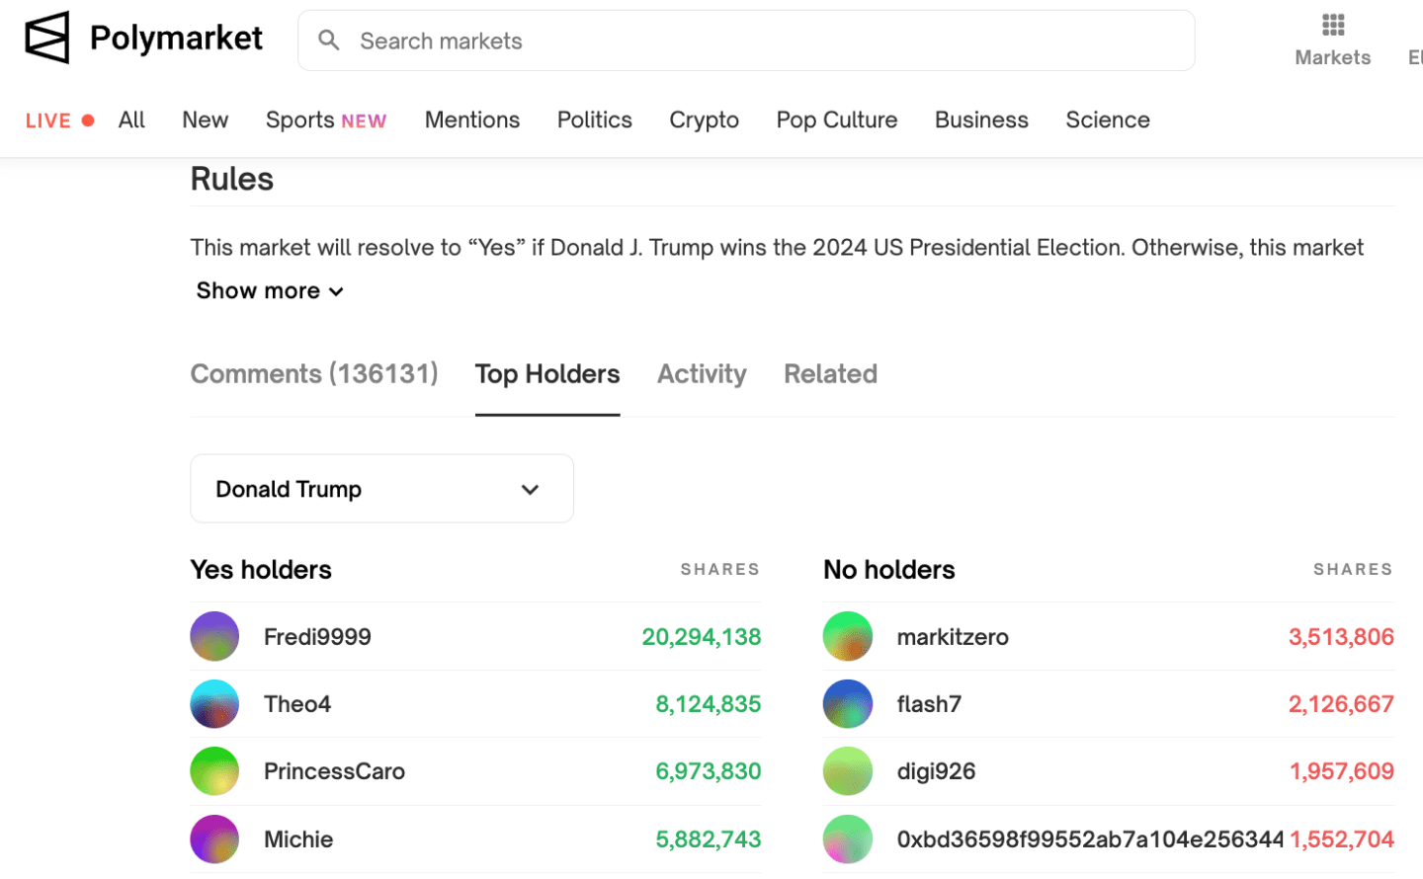This screenshot has width=1423, height=879.
Task: Open the Markets grid icon
Action: 1332,26
